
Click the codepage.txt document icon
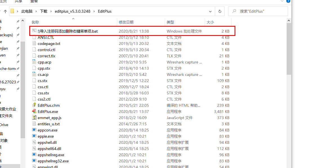(34, 43)
